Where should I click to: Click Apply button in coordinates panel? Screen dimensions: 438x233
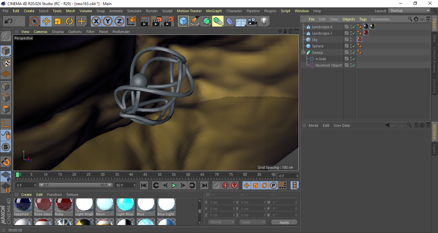[284, 222]
